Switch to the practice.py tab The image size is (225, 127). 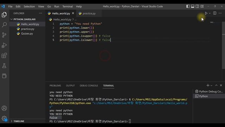click(89, 13)
